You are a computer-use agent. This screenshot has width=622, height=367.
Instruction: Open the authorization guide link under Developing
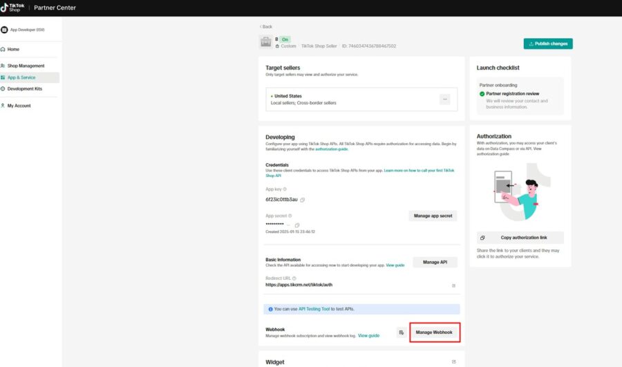[331, 149]
